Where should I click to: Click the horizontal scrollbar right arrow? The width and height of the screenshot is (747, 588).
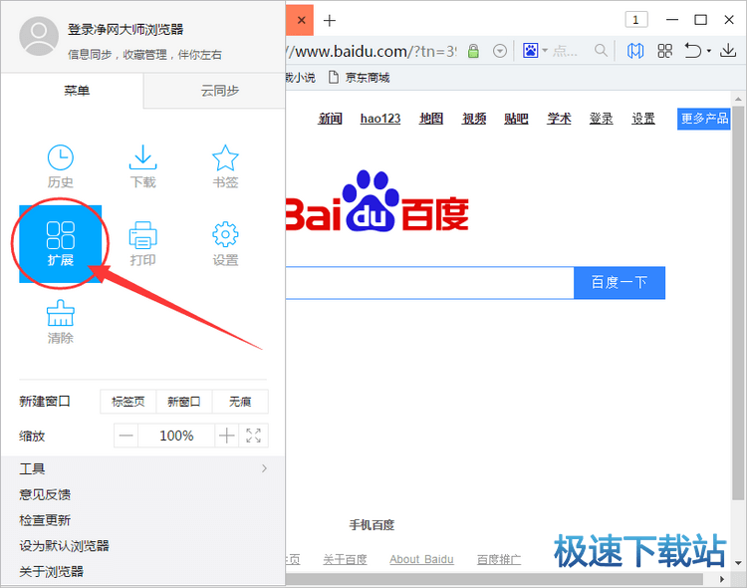pos(722,579)
